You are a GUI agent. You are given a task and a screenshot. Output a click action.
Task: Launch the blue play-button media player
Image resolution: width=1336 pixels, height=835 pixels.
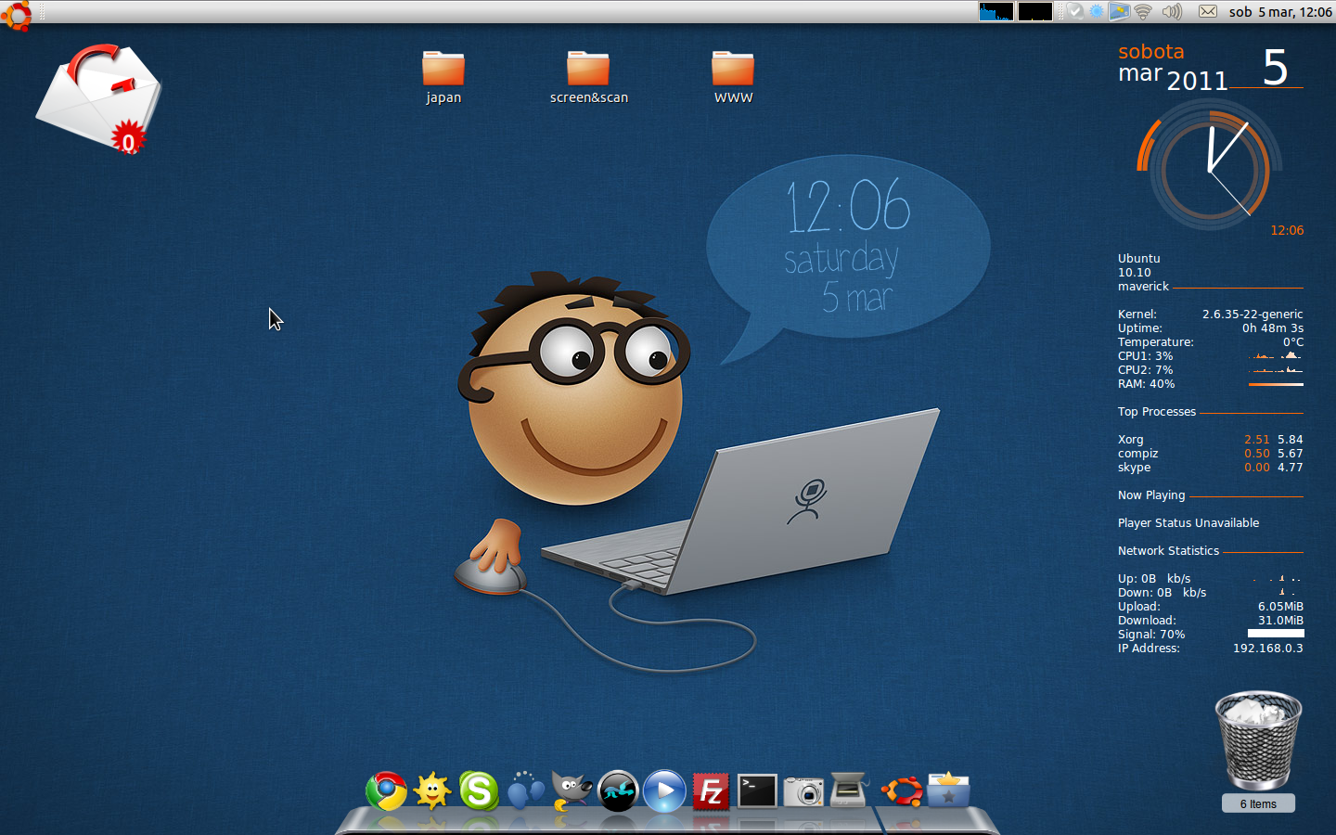[664, 791]
